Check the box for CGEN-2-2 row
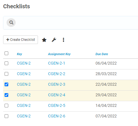The width and height of the screenshot is (138, 126). click(6, 74)
